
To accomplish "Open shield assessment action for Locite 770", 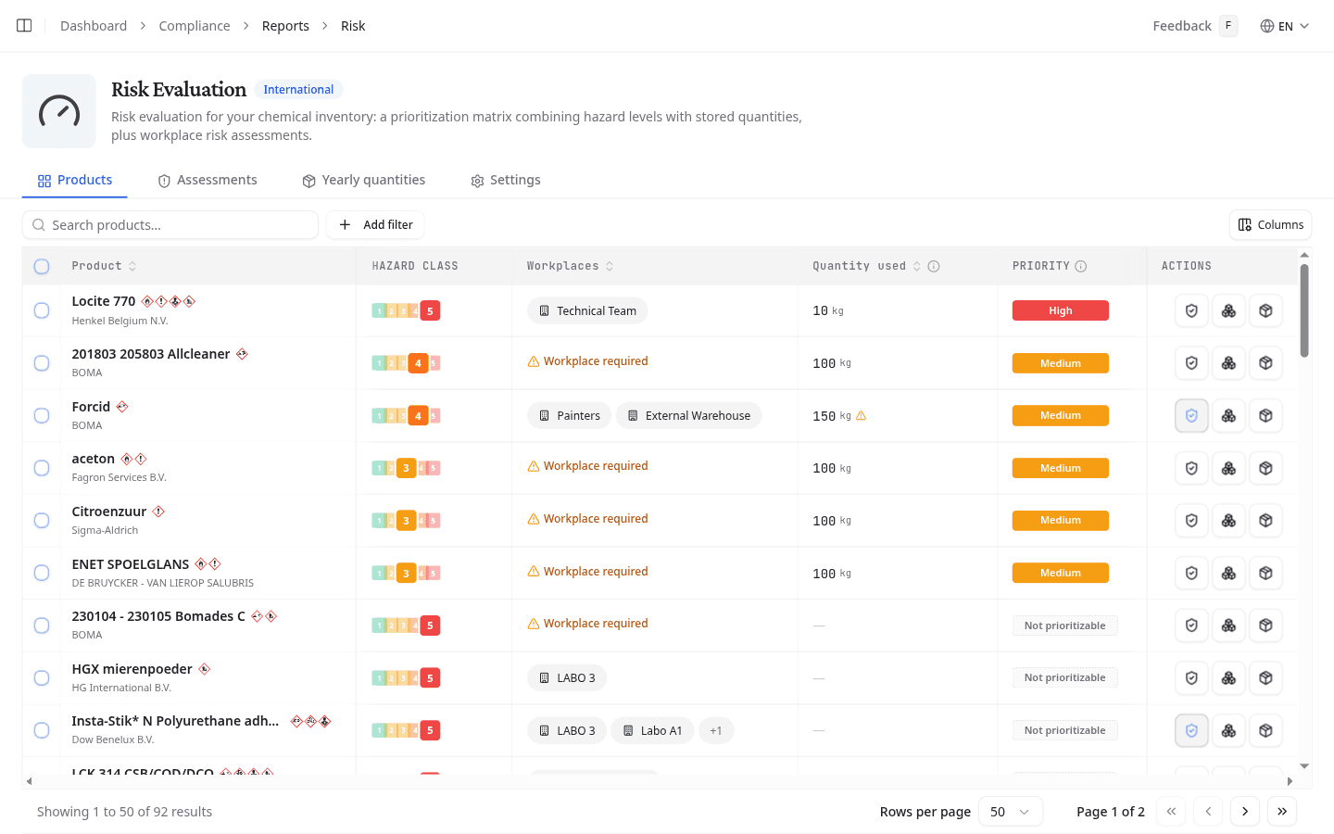I will (x=1191, y=311).
